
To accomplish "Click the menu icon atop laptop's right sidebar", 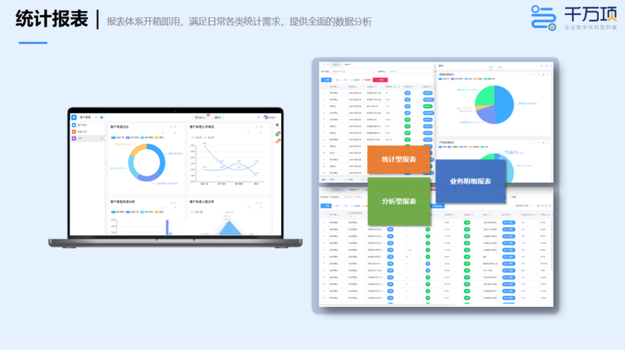I will (277, 125).
